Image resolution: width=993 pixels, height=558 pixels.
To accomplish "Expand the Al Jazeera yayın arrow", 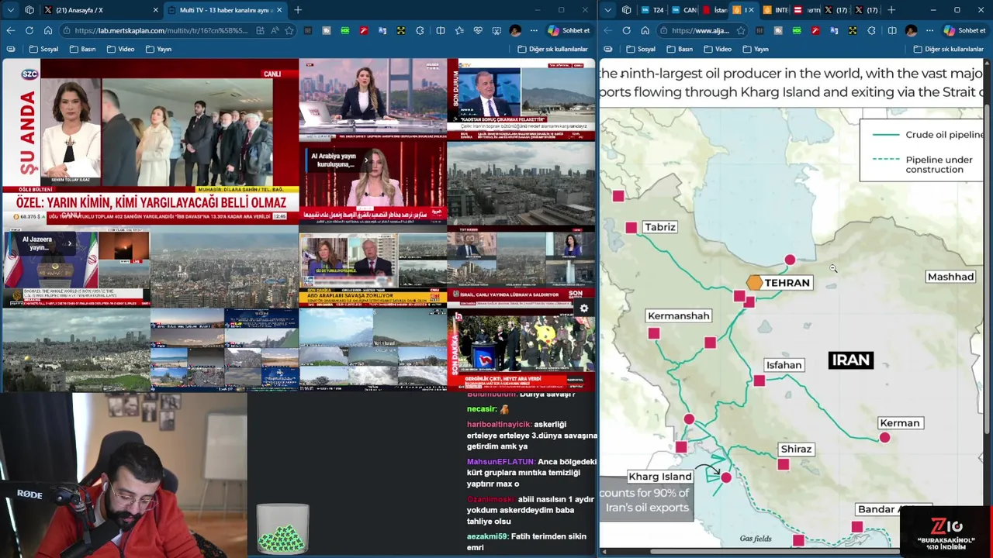I will [70, 243].
